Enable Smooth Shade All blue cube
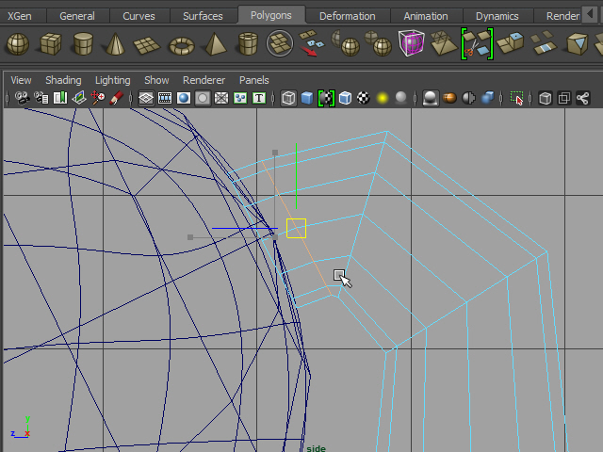 (x=307, y=98)
